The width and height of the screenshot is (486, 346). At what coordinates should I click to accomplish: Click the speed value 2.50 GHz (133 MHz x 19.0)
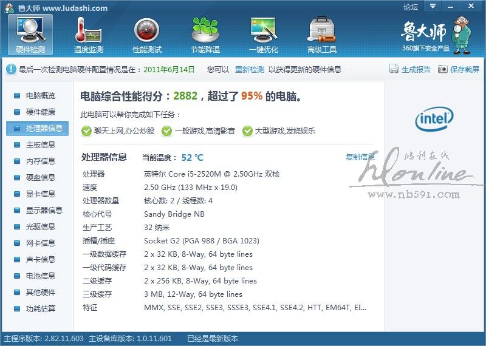[x=191, y=188]
